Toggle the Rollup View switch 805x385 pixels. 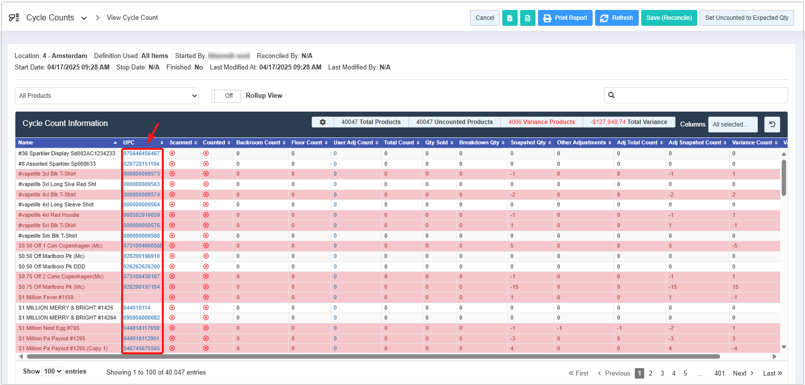pyautogui.click(x=226, y=96)
